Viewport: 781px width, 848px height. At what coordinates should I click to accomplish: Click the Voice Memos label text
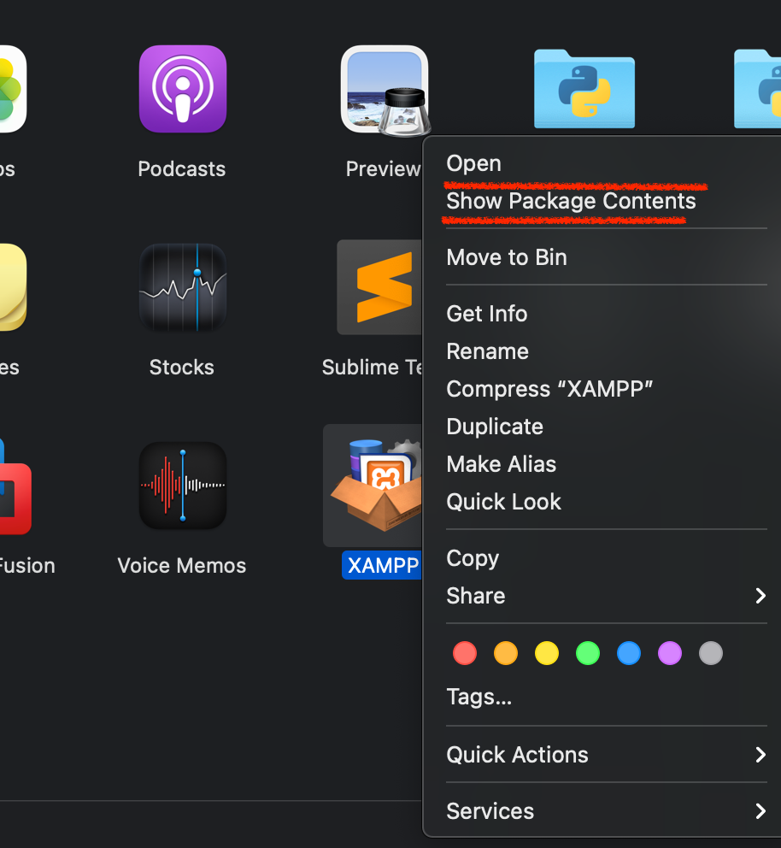(182, 566)
